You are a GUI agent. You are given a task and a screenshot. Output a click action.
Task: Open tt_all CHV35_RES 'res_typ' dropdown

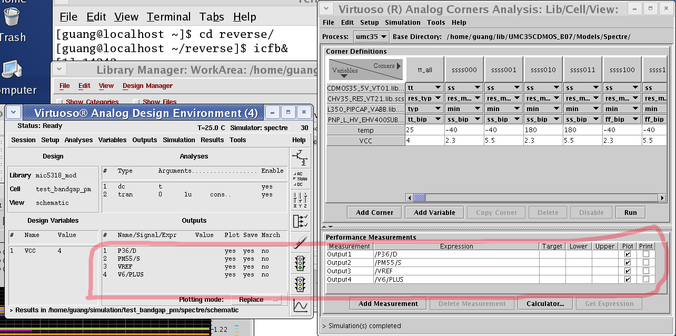pos(424,98)
